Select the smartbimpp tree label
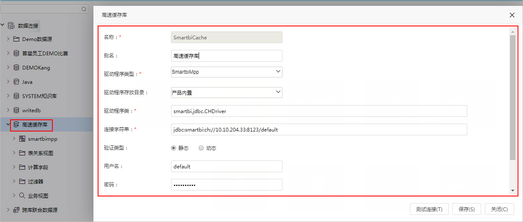 point(43,139)
